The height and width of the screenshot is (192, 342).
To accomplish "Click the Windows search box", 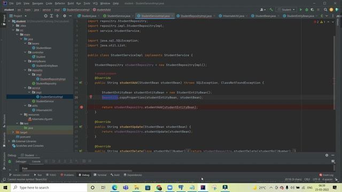I will click(49, 187).
